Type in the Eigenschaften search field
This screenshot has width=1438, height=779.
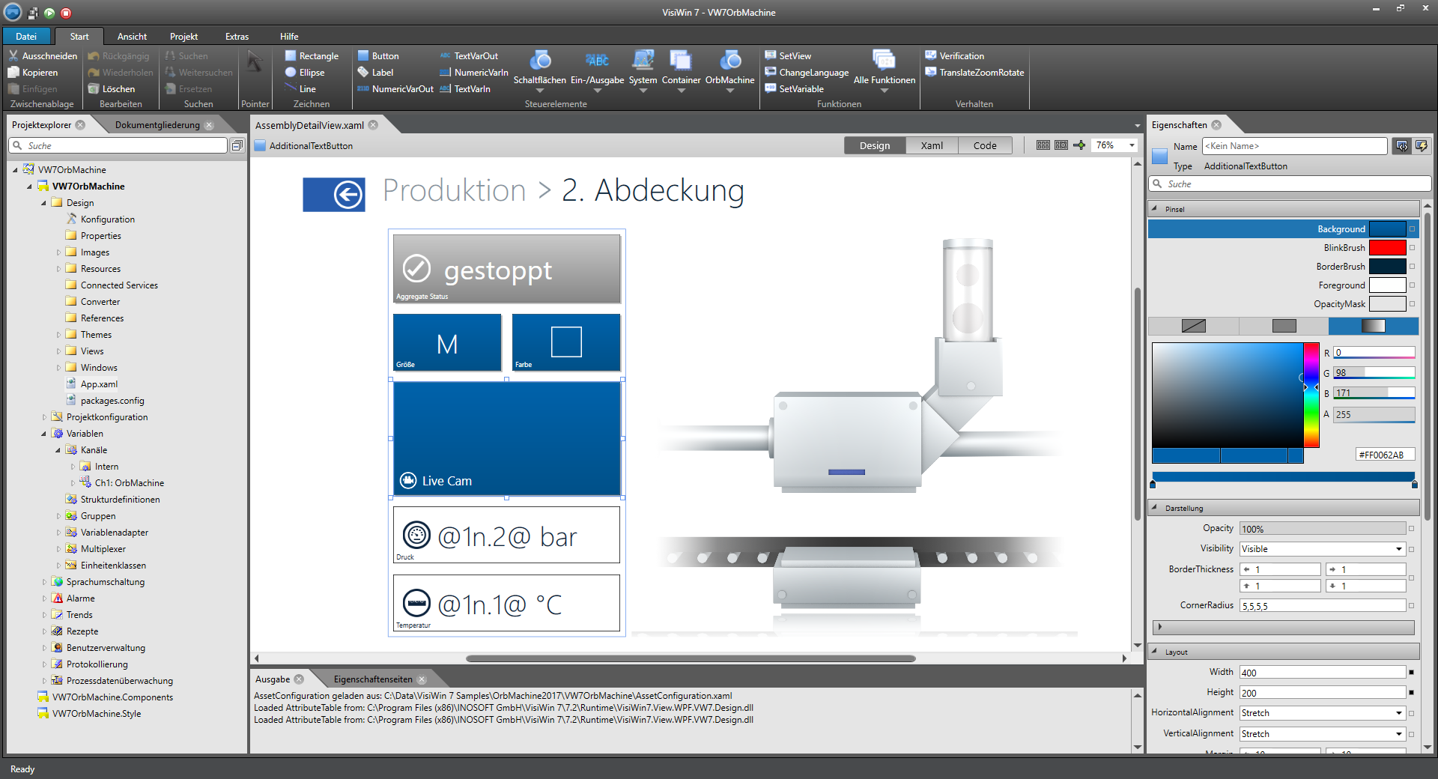(1288, 184)
